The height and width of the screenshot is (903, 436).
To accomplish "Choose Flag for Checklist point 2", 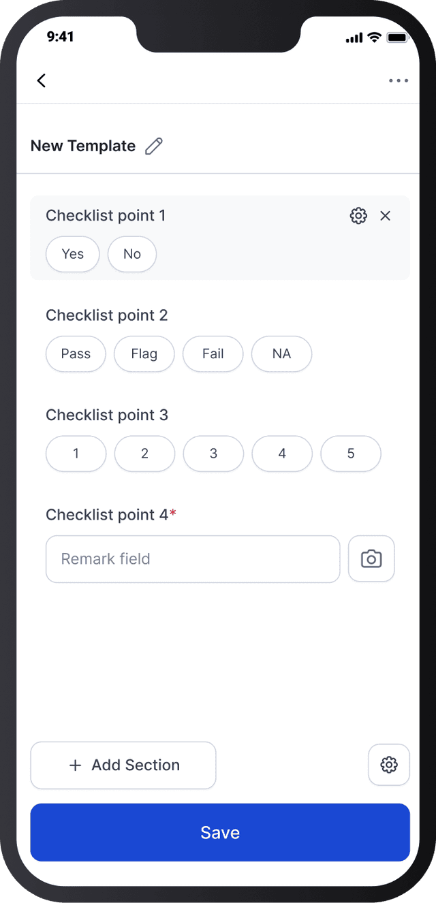I will [x=144, y=353].
